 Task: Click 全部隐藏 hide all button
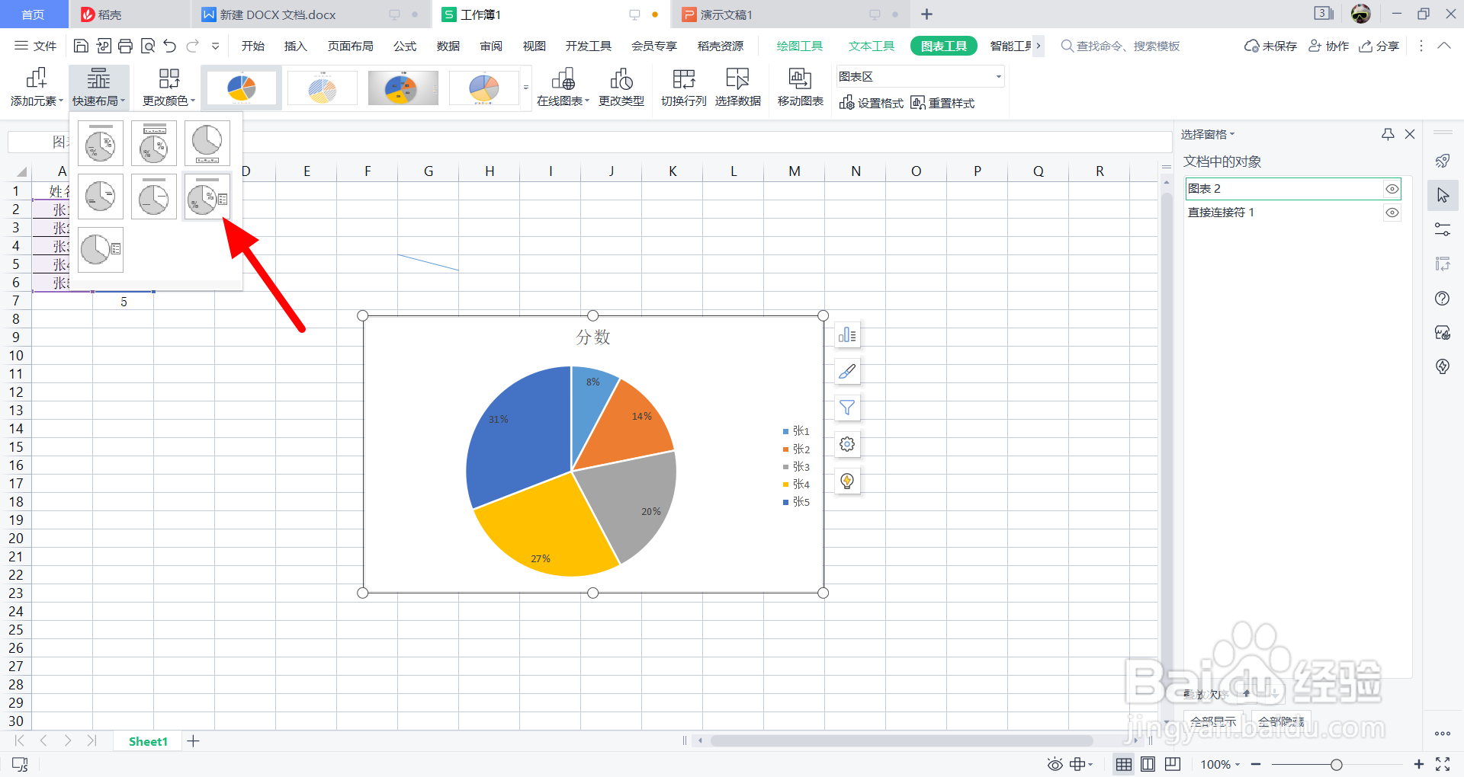(1281, 721)
